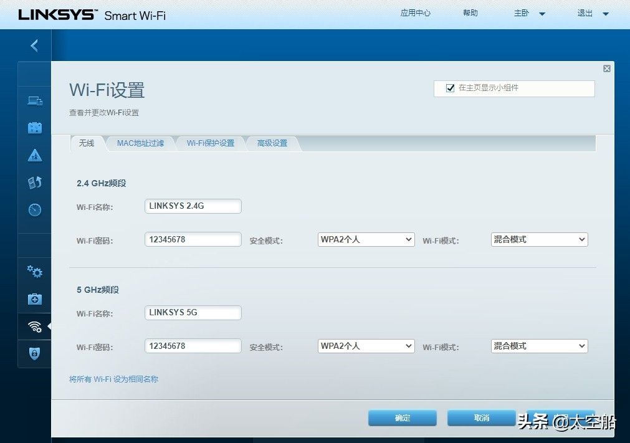Collapse the sidebar with the back chevron
630x443 pixels.
pos(34,45)
